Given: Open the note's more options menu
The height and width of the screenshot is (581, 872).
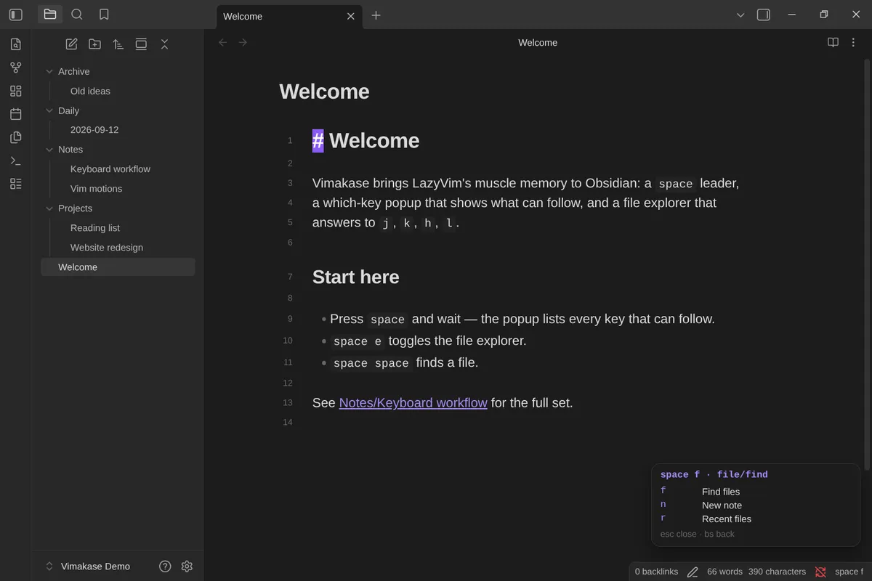Looking at the screenshot, I should pyautogui.click(x=854, y=43).
